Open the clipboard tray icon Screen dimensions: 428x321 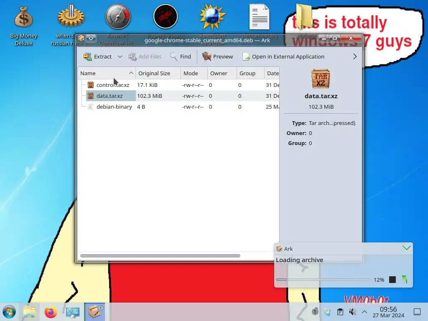(x=340, y=311)
